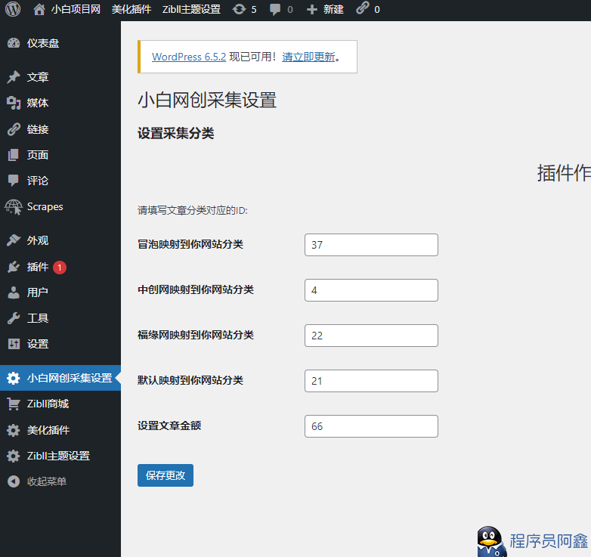
Task: Select 收起菜单 to collapse sidebar
Action: pos(47,481)
